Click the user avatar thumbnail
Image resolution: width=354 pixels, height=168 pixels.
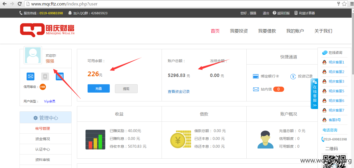[x=33, y=55]
